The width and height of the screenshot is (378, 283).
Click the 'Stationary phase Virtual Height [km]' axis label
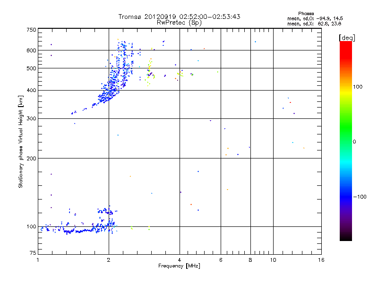(x=21, y=142)
